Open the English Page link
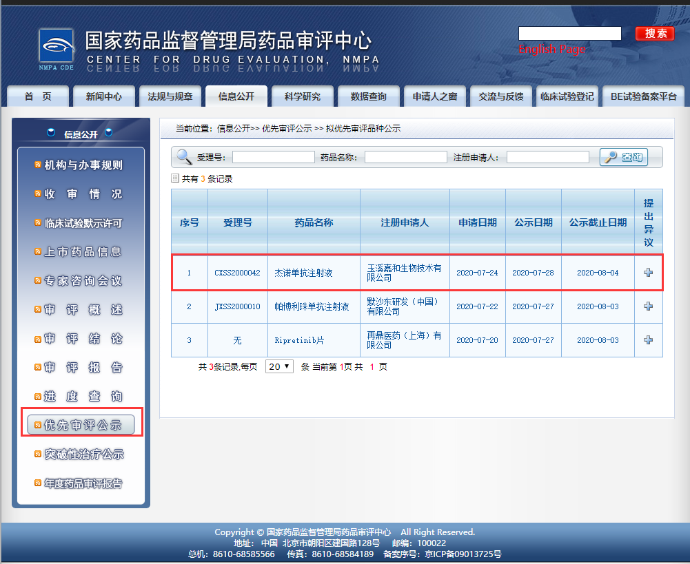The width and height of the screenshot is (690, 564). (x=551, y=50)
